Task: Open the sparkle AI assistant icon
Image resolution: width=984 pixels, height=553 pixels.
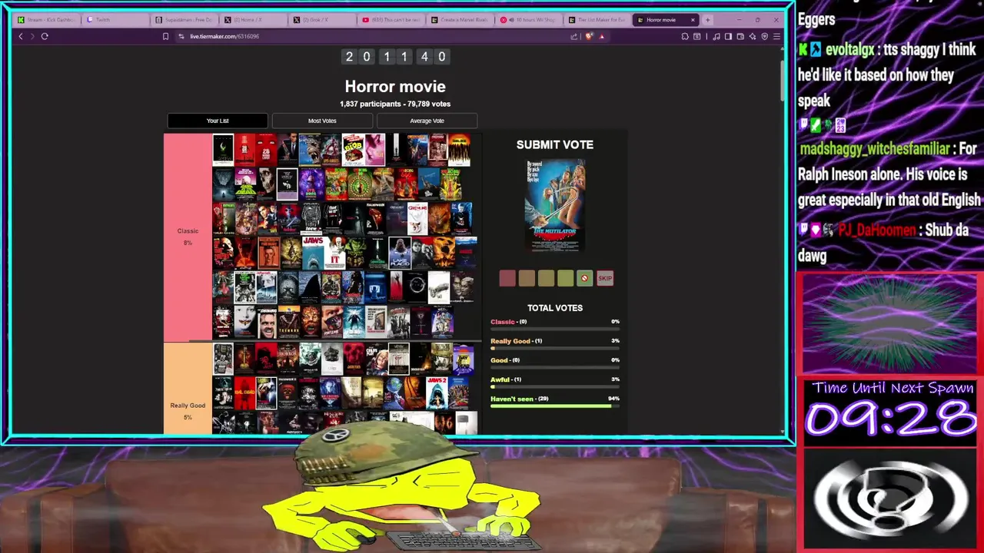Action: tap(753, 36)
